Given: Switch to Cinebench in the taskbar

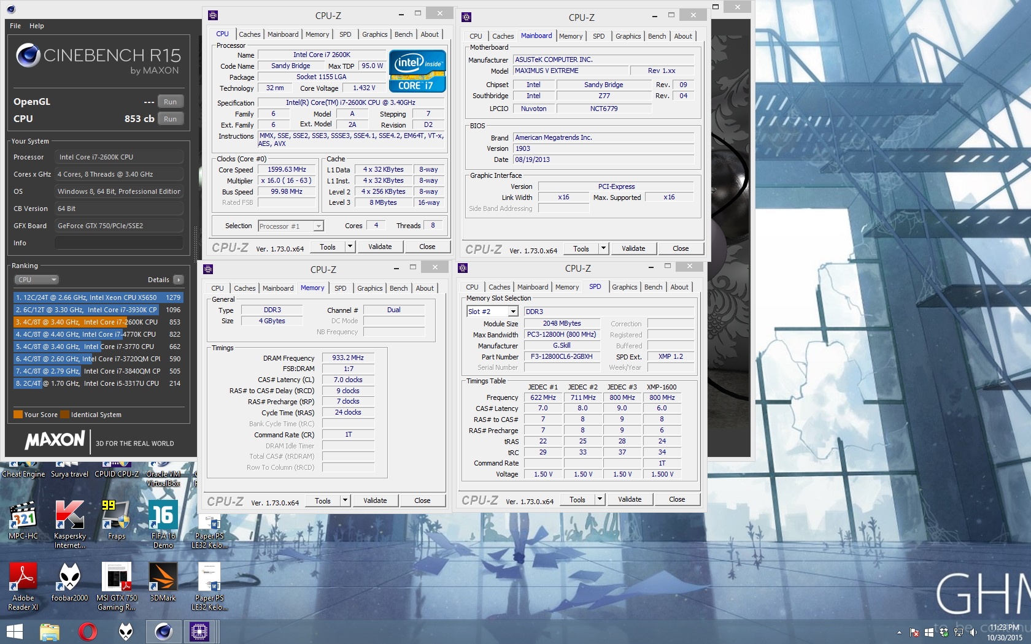Looking at the screenshot, I should [163, 632].
